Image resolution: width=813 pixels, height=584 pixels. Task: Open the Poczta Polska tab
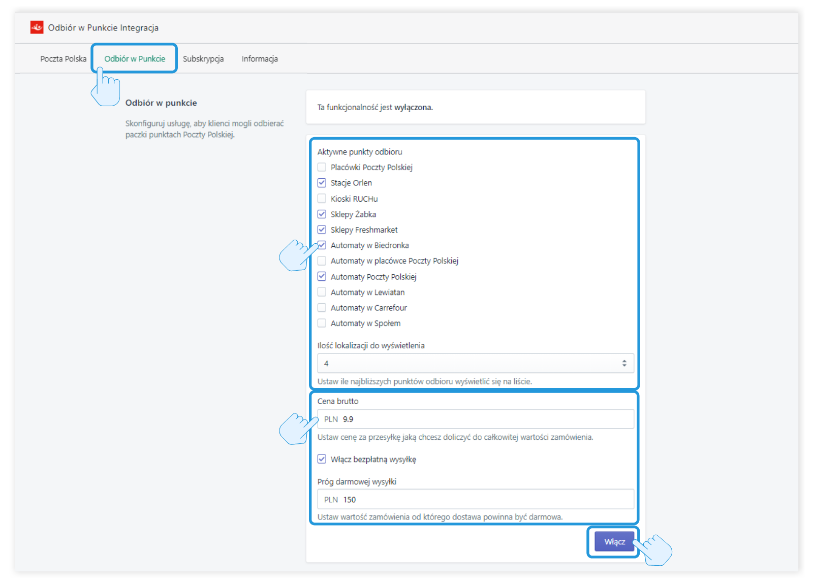pyautogui.click(x=64, y=59)
